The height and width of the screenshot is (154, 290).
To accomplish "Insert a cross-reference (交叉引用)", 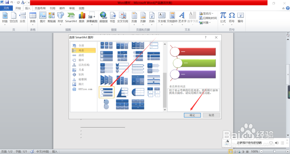I will point(123,18).
